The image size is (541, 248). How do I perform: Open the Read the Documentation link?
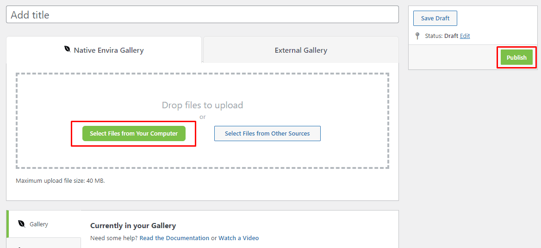point(174,238)
